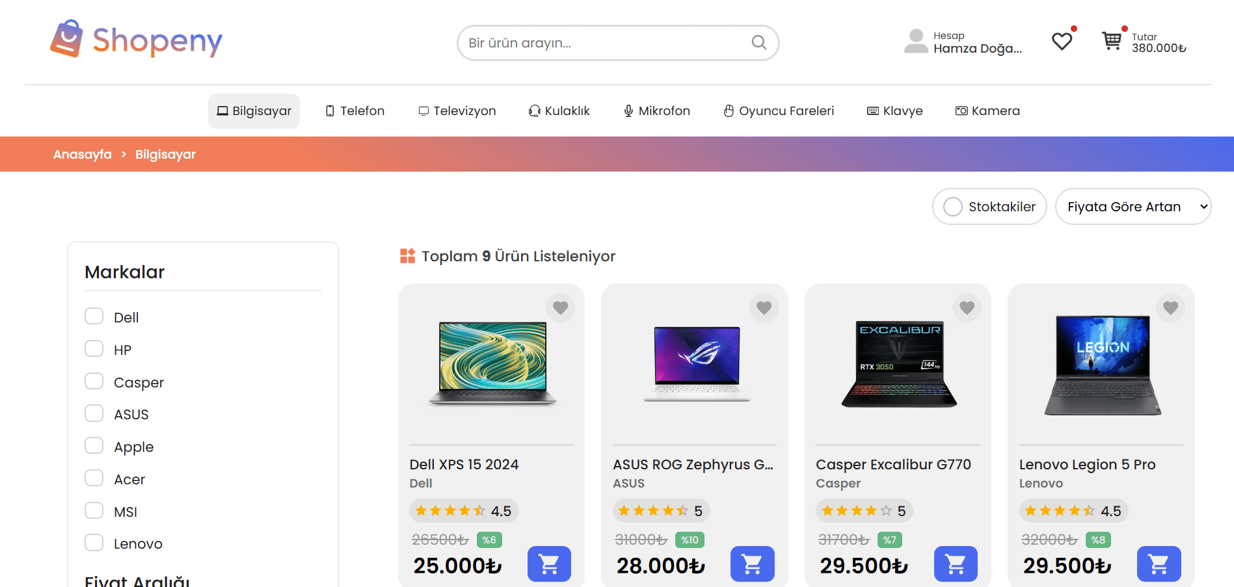Open the Telefon category
This screenshot has width=1234, height=587.
click(x=355, y=111)
